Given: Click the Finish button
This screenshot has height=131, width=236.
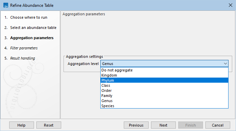Looking at the screenshot, I should [x=190, y=125].
